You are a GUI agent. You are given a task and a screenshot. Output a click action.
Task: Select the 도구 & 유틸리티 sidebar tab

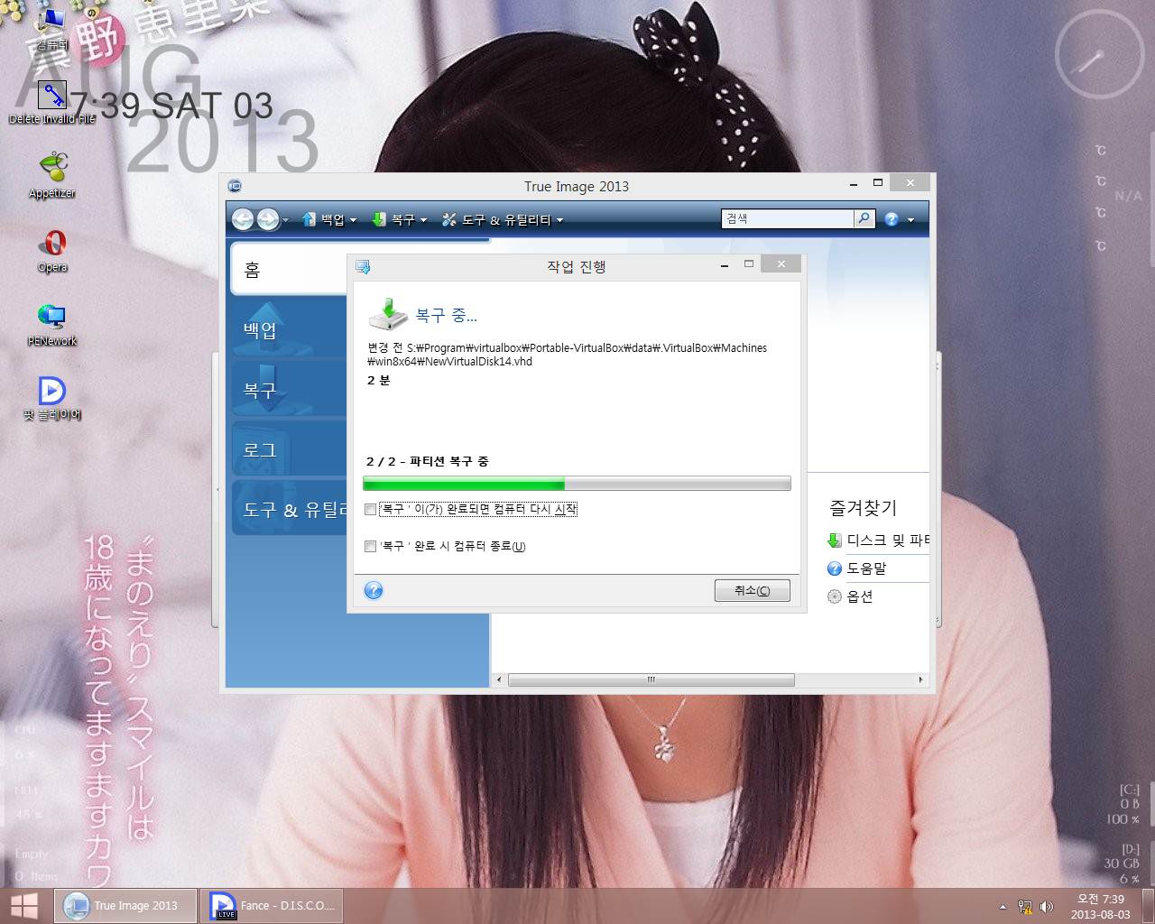click(x=289, y=509)
